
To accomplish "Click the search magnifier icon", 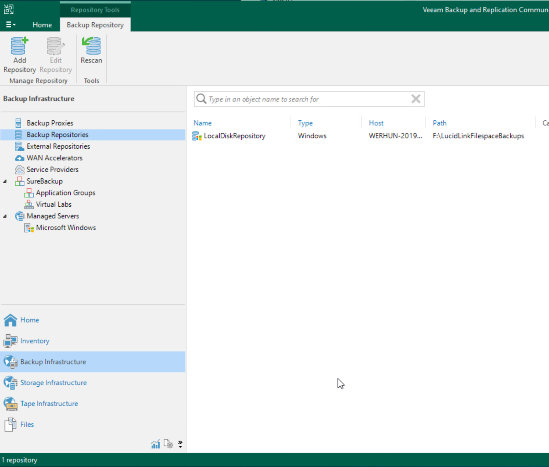I will click(x=201, y=99).
